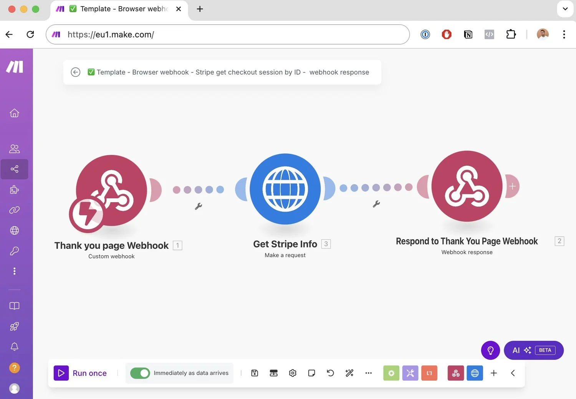576x399 pixels.
Task: Add a note using the notes icon
Action: (311, 373)
